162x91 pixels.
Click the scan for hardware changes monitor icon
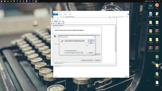pos(64,23)
